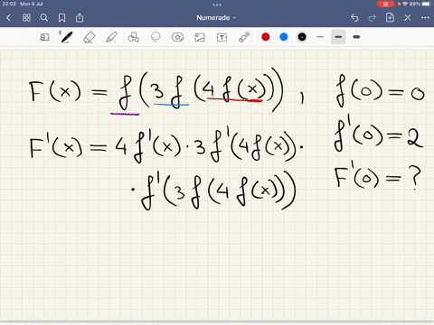The width and height of the screenshot is (434, 325).
Task: Tap the screen recording indicator
Action: pyautogui.click(x=385, y=4)
